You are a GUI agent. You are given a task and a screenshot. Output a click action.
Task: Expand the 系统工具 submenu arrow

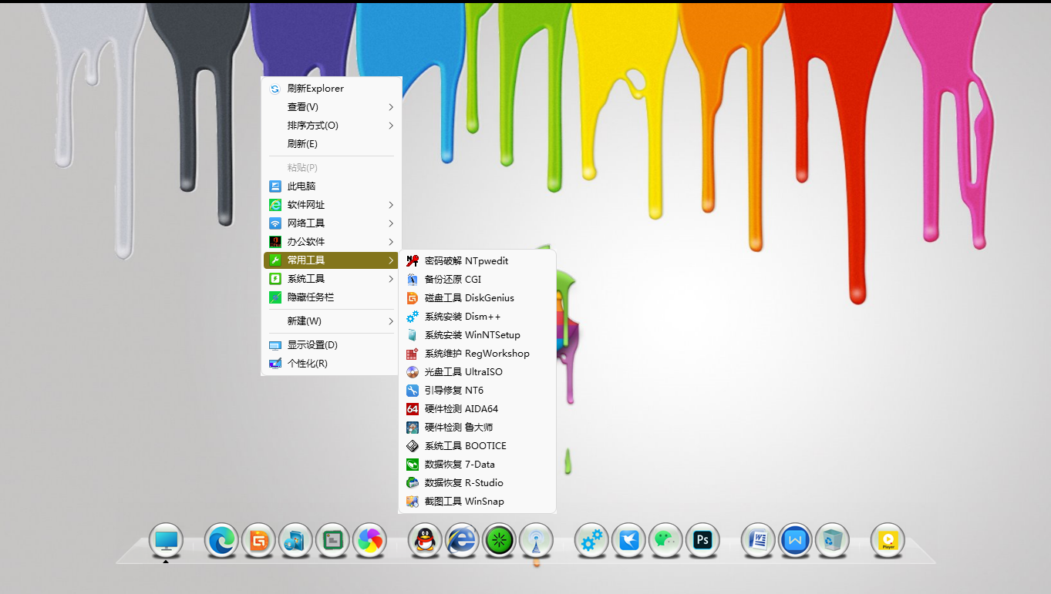tap(391, 279)
